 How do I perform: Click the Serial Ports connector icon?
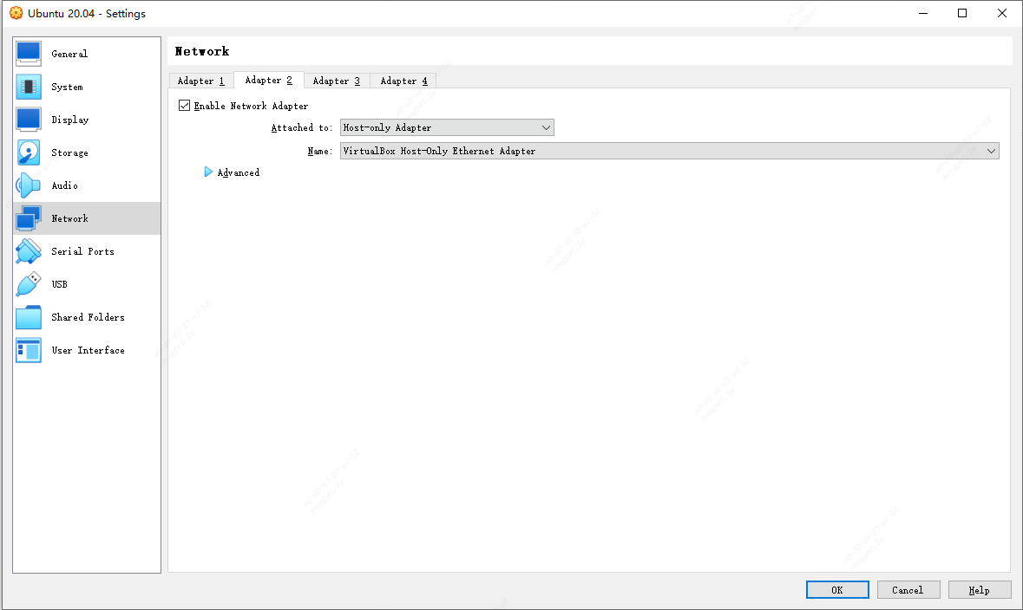[29, 251]
